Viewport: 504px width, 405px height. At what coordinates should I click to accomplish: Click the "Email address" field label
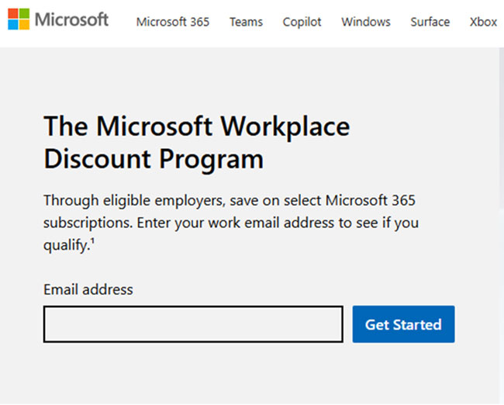(x=88, y=289)
